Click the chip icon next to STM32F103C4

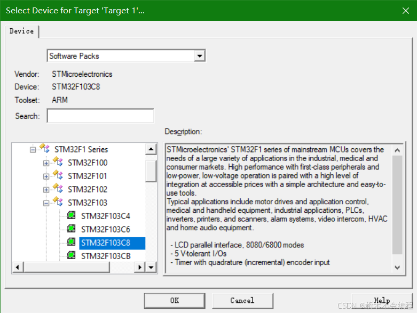(71, 215)
